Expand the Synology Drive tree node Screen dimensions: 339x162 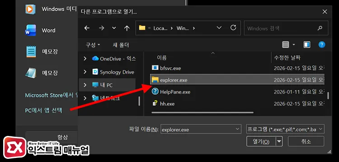coord(85,72)
